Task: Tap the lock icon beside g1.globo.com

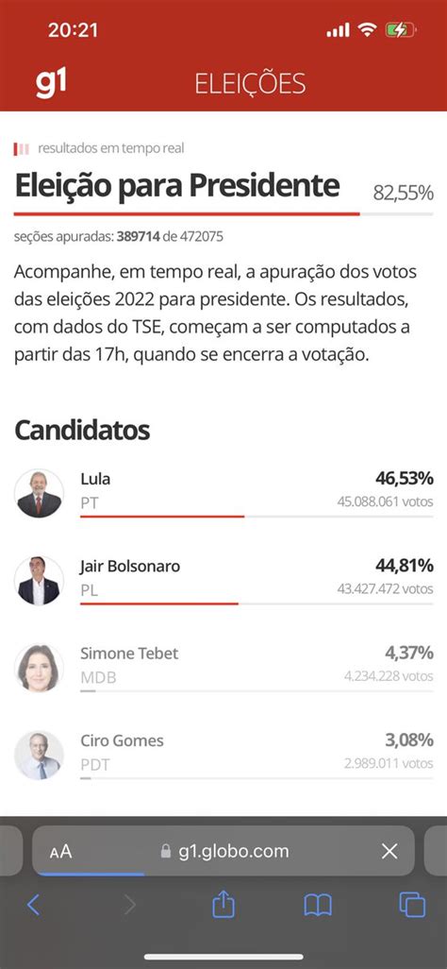Action: [x=165, y=852]
